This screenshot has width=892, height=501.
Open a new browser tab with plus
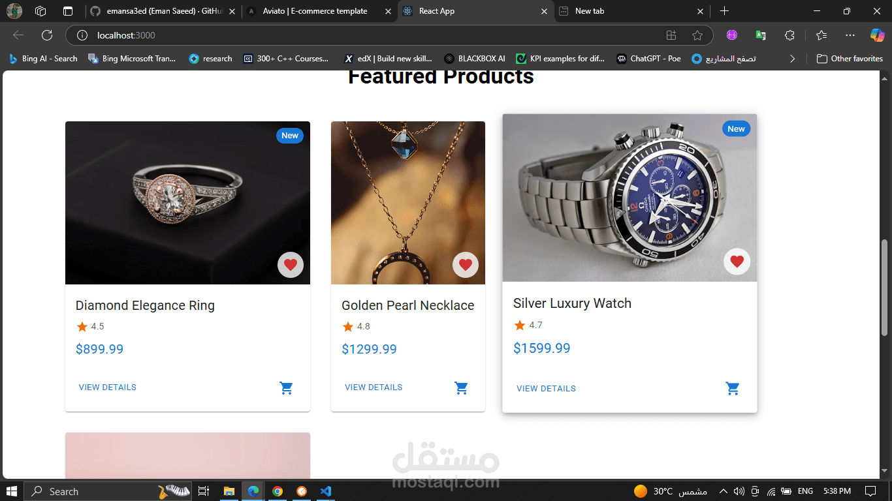point(724,11)
